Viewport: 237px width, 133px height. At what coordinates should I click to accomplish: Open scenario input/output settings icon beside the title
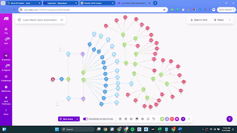62,20
